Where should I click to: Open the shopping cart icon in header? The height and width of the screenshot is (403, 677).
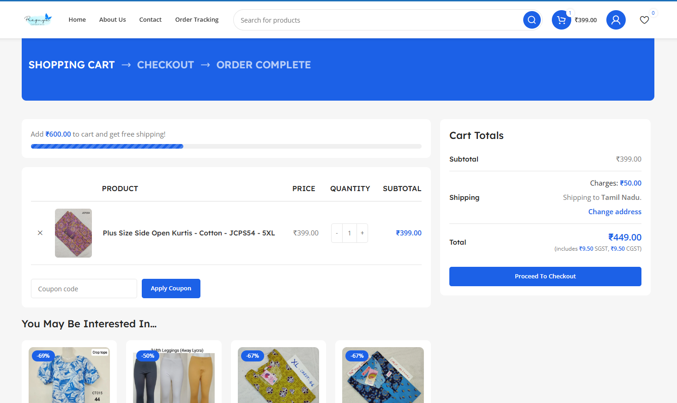pyautogui.click(x=561, y=20)
